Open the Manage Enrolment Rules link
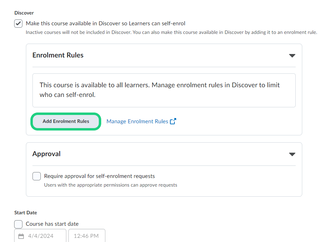 coord(137,122)
